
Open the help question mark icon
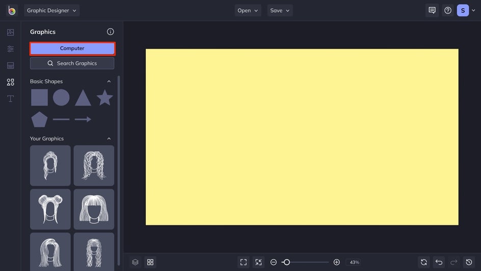[448, 10]
